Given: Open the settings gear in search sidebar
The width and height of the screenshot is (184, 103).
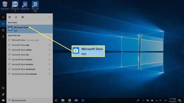Looking at the screenshot, I should tap(3, 88).
